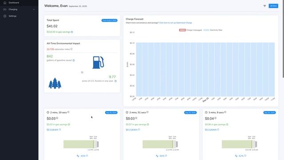The height and width of the screenshot is (160, 284).
Task: Toggle the Electricity Rate legend swatch
Action: 206,30
